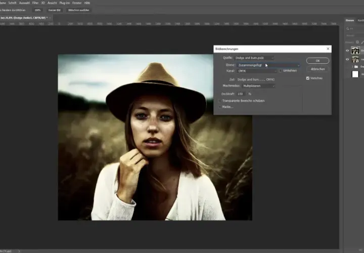Click the lock image pixels brush icon

[362, 42]
